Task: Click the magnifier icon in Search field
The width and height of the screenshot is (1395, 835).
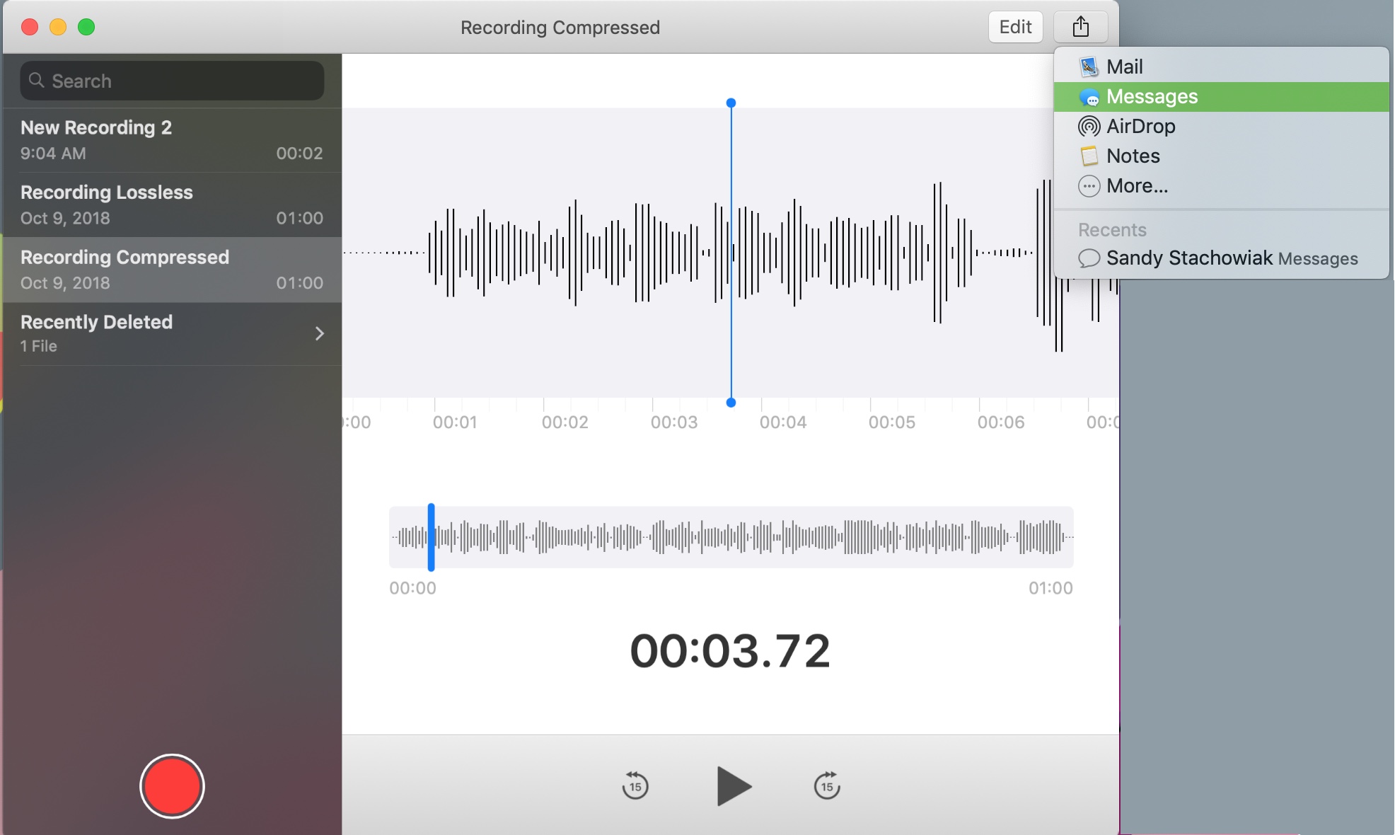Action: coord(37,81)
